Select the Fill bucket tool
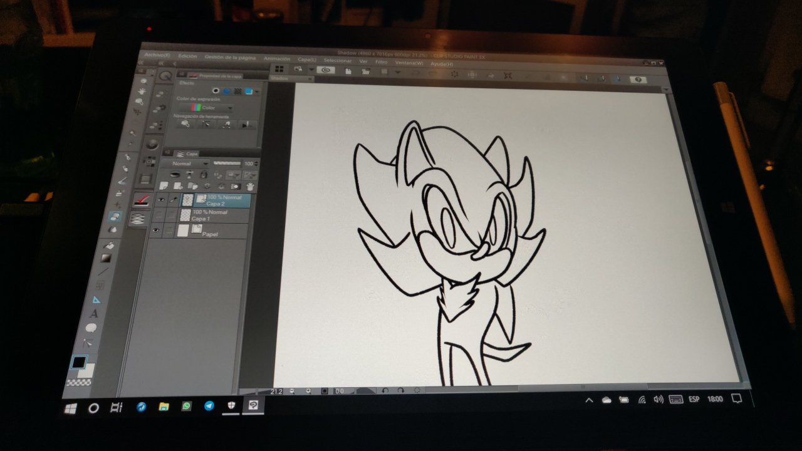This screenshot has width=802, height=451. tap(108, 244)
